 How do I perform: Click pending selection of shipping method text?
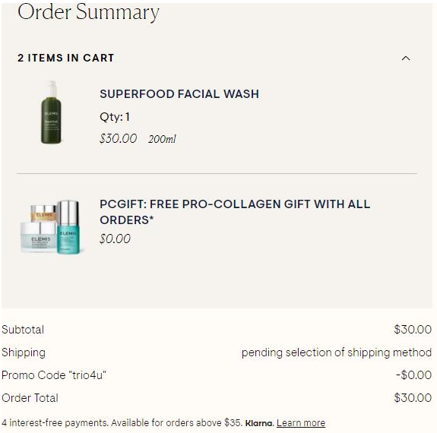(x=337, y=352)
